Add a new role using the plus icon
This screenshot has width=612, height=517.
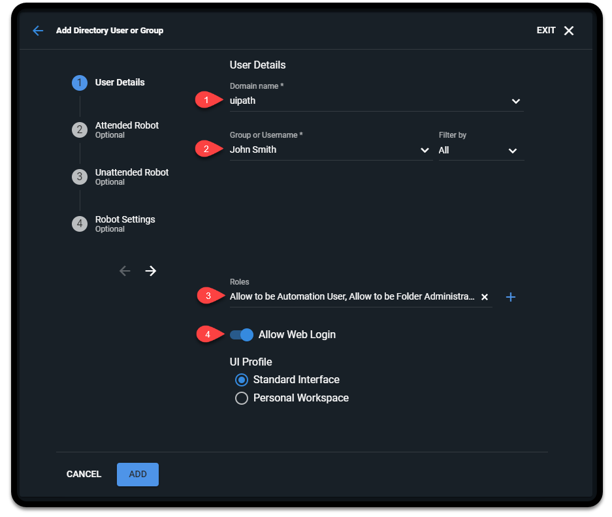[x=511, y=296]
